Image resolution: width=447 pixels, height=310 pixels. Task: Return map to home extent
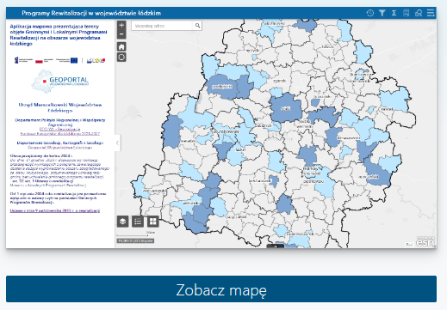click(121, 46)
